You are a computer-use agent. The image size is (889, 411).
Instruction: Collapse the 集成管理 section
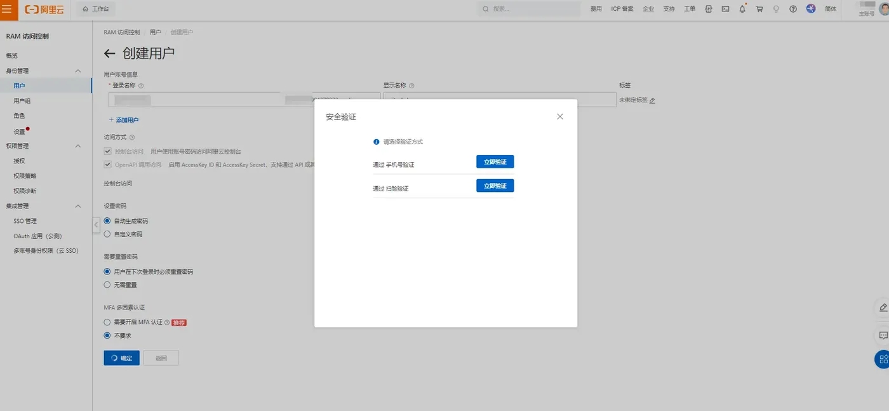click(78, 206)
